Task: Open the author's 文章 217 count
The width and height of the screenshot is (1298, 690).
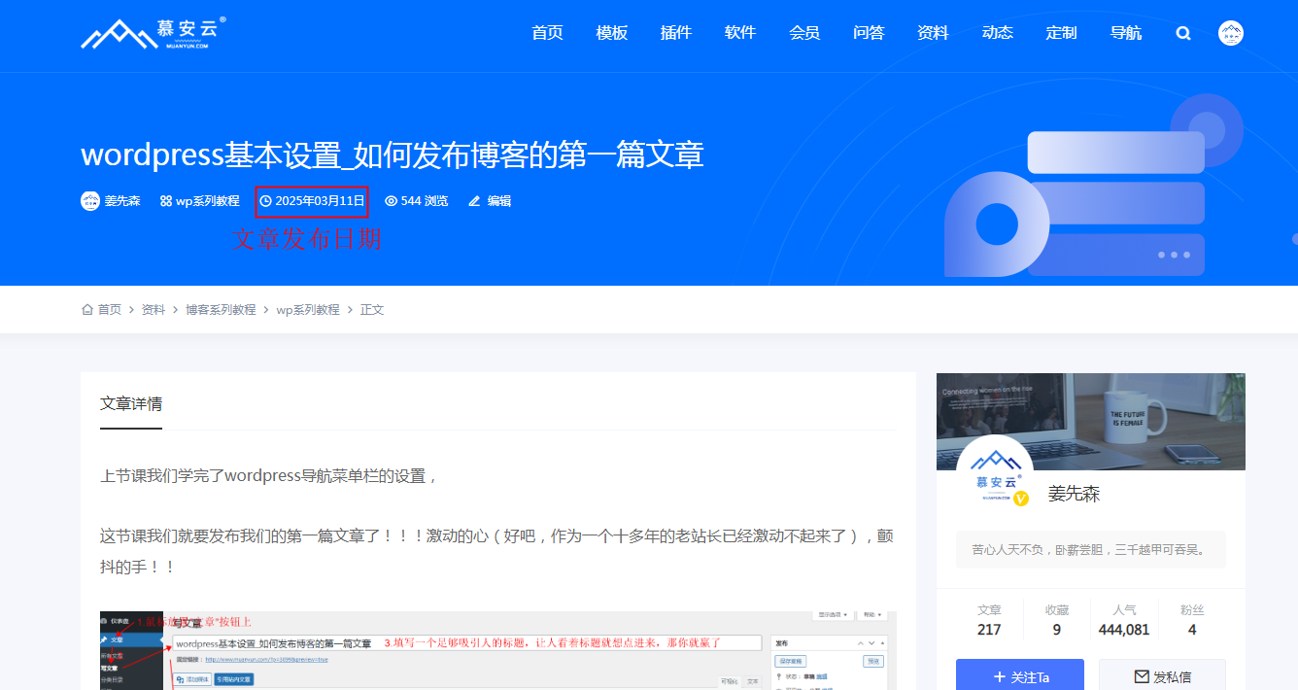Action: pos(990,620)
